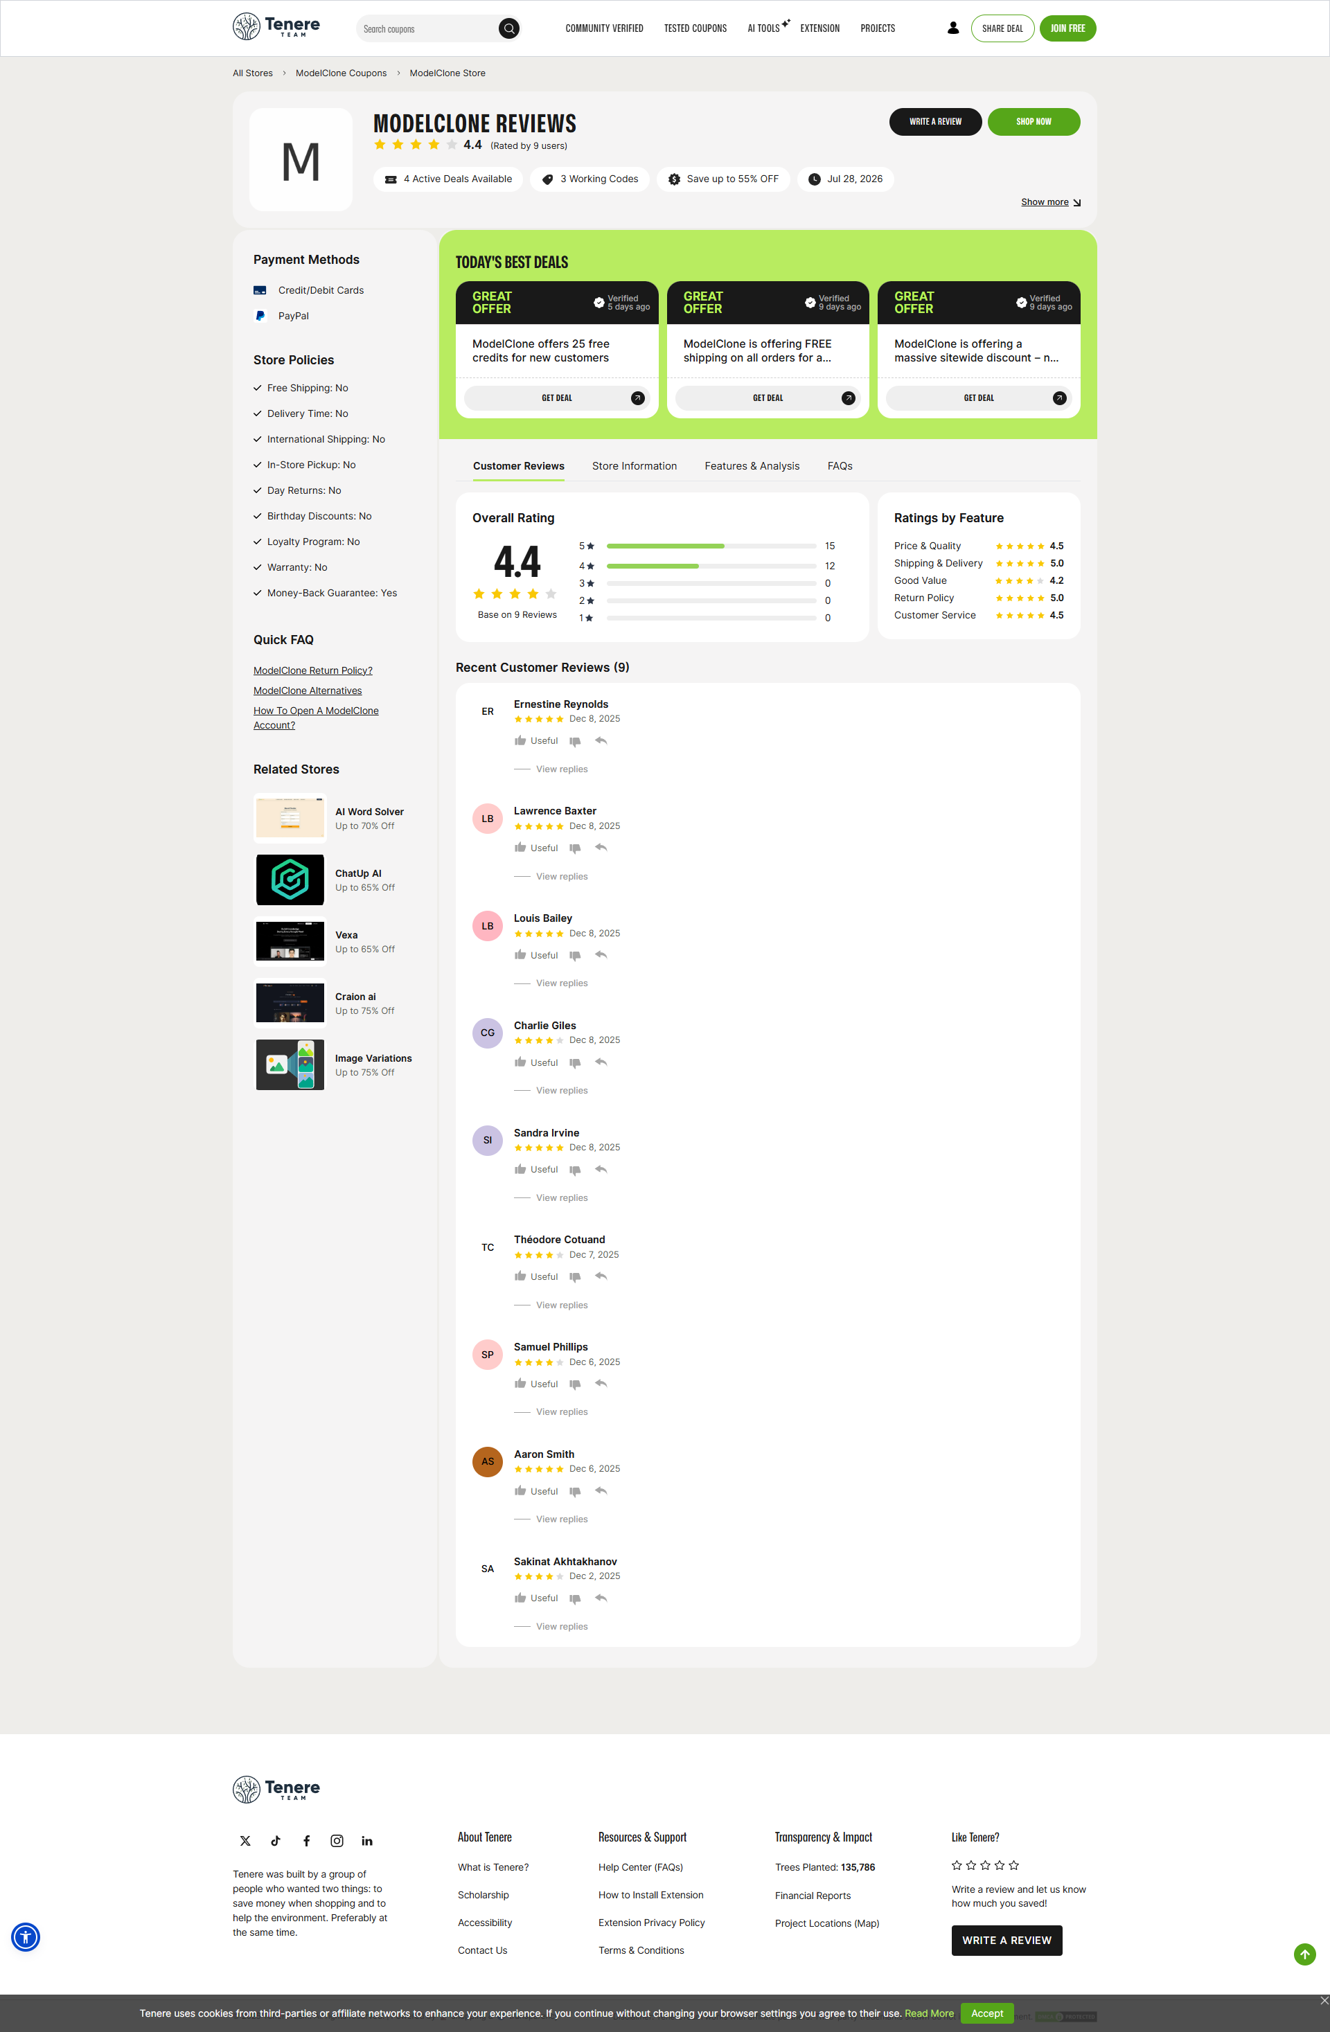Click arrow icon on 25 free credits deal
Viewport: 1330px width, 2032px height.
pos(637,398)
